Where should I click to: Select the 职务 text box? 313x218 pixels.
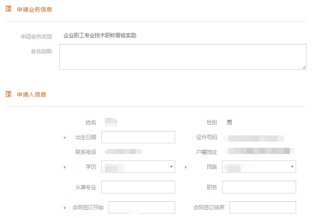click(259, 187)
